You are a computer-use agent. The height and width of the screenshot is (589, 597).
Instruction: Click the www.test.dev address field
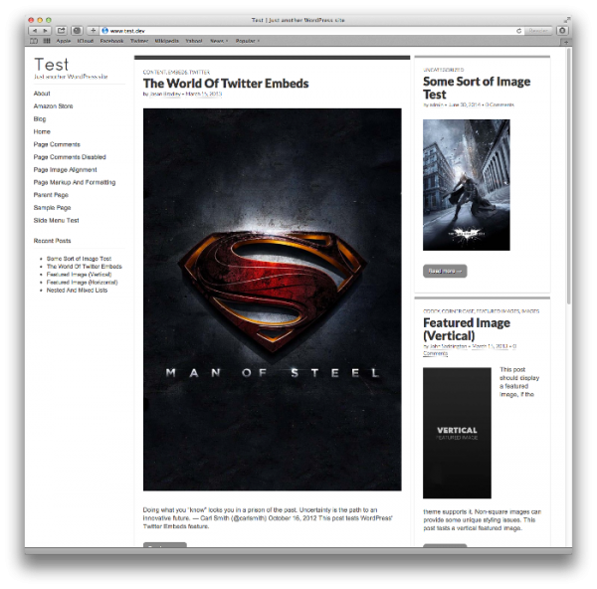pyautogui.click(x=311, y=31)
